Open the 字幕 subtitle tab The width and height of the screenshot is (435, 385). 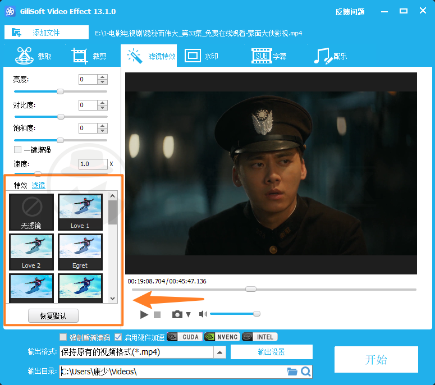tap(269, 56)
